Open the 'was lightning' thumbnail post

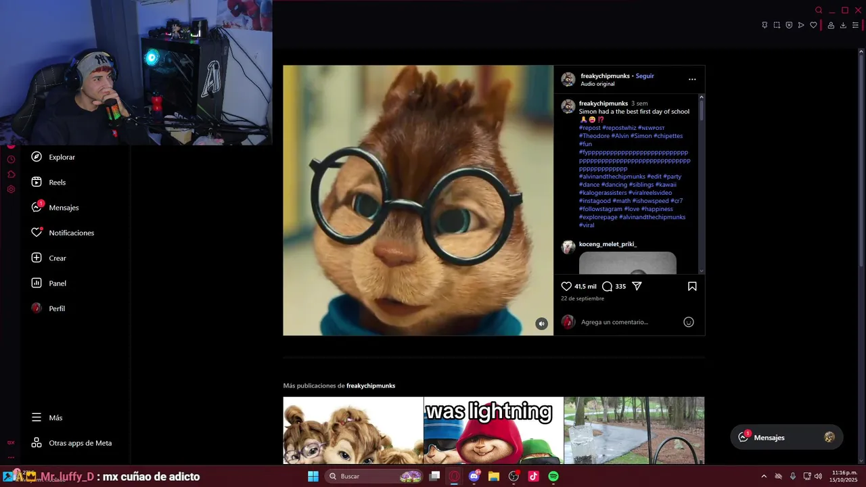(493, 430)
